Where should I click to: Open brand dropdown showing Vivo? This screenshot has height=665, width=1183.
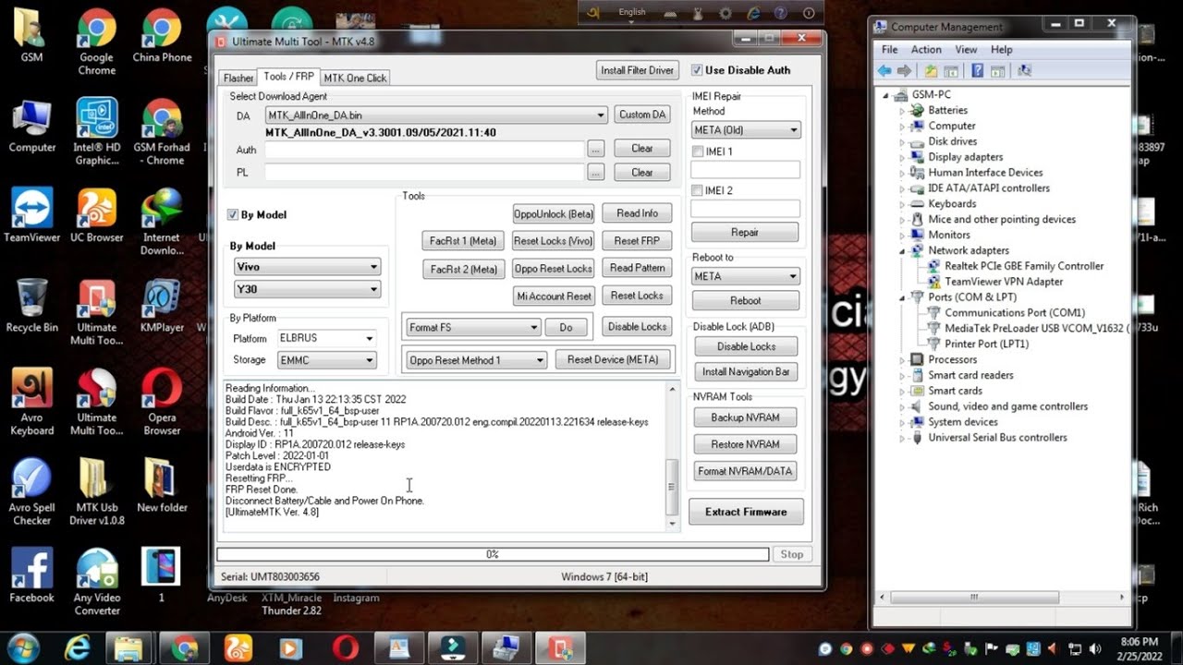308,267
